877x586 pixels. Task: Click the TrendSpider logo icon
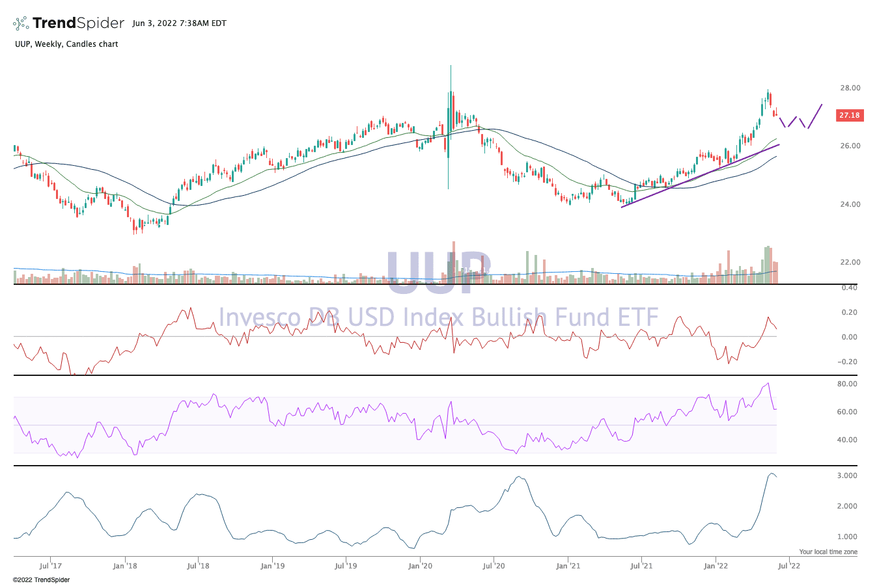click(21, 23)
